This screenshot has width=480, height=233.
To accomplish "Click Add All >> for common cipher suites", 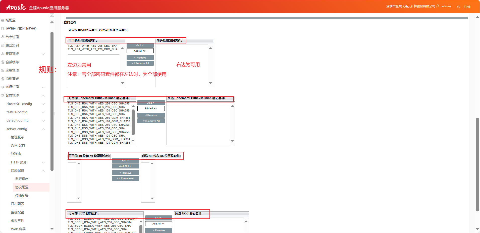I will [x=140, y=51].
